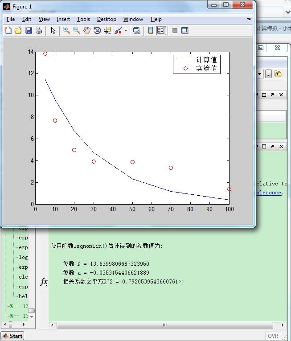Click the Hide Plot Tools icon

(x=175, y=30)
